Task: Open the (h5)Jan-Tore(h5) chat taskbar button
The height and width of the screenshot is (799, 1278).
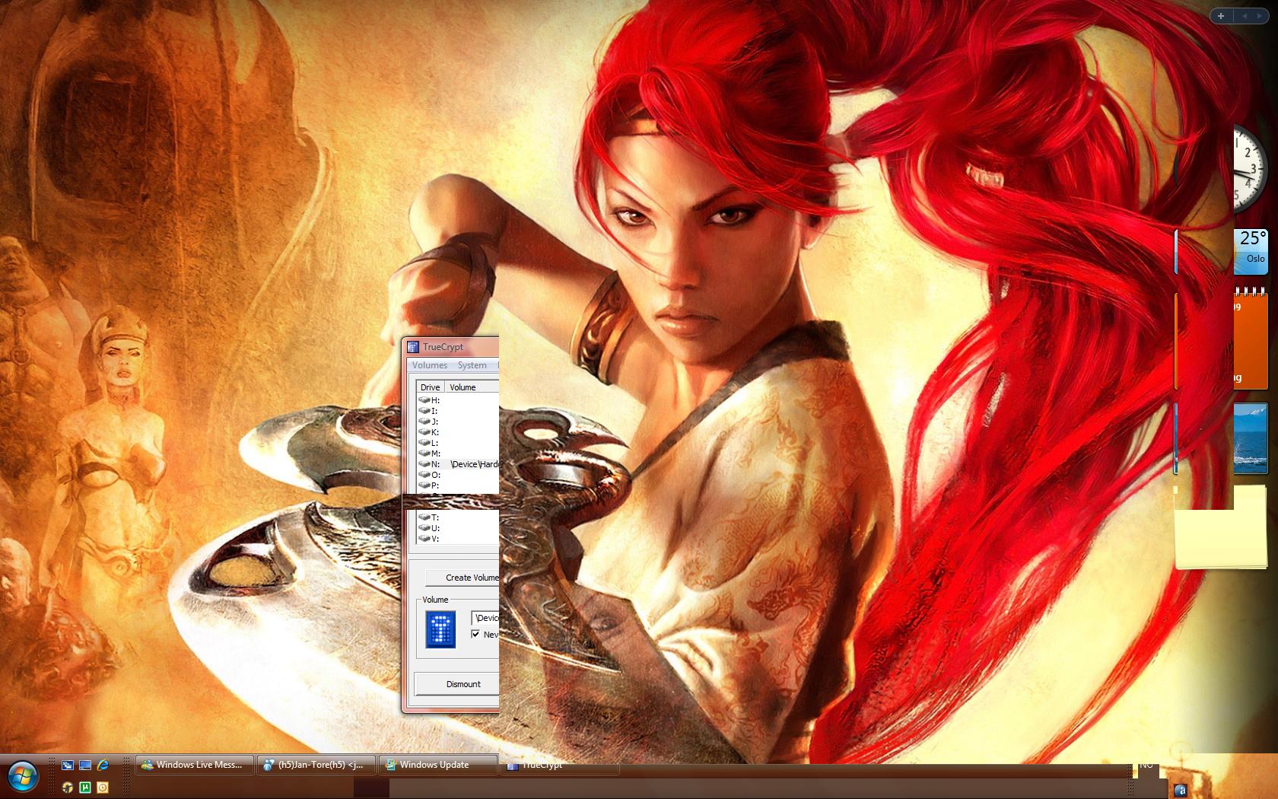Action: point(316,765)
